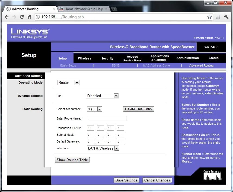Go to Basic Setup sub-tab
233x192 pixels.
point(68,65)
